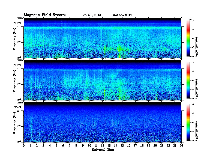Image resolution: width=216 pixels, height=167 pixels.
Task: Click the dZ/dt component label
Action: [17, 107]
